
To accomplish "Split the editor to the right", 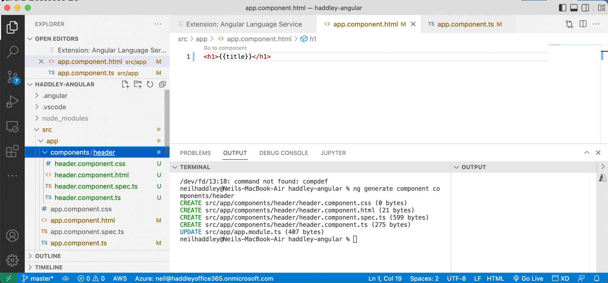I will tap(583, 24).
